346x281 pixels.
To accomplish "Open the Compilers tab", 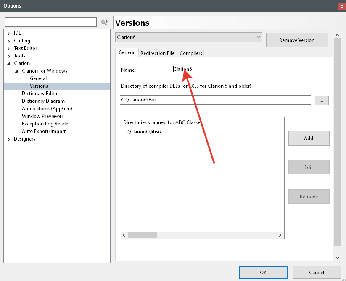I will (191, 53).
